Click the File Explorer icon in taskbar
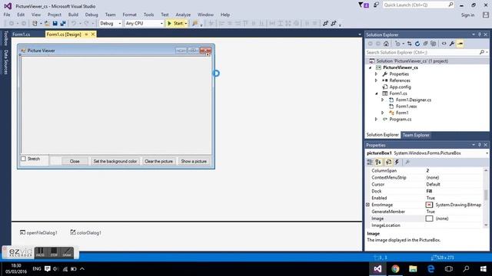This screenshot has height=276, width=492. pos(413,269)
